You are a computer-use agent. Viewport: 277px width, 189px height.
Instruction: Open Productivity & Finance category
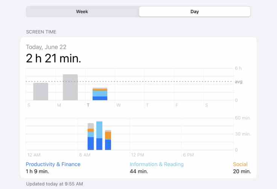[x=53, y=164]
